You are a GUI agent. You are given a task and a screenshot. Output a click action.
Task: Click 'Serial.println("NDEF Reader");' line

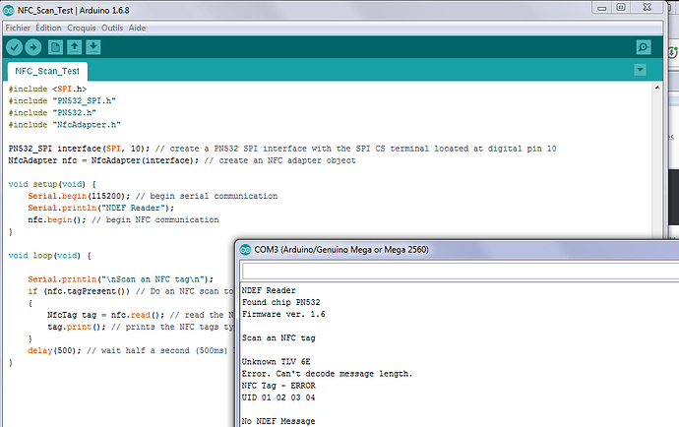[101, 208]
